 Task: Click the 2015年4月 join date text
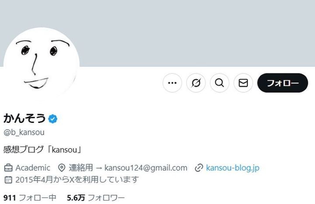click(x=31, y=180)
